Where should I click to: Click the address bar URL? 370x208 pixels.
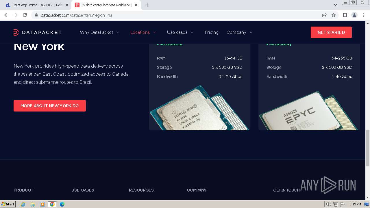(x=76, y=15)
